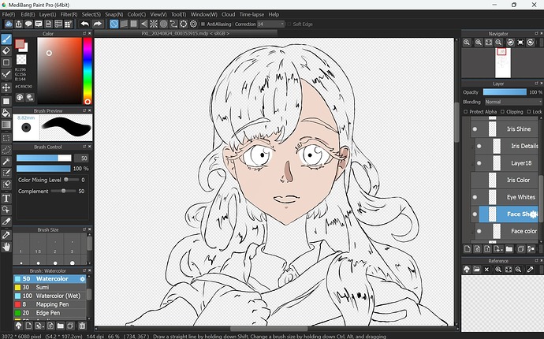Select the Move tool with four arrows

pos(6,87)
